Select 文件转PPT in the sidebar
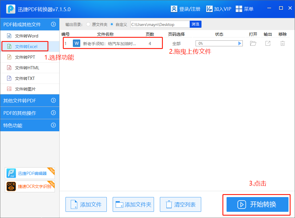This screenshot has height=218, width=295. coord(30,57)
